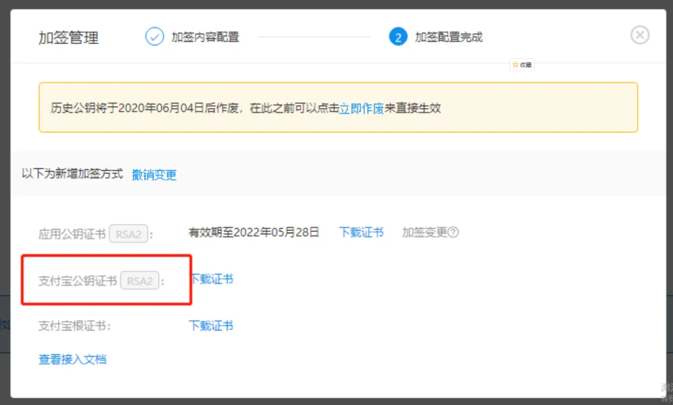
Task: Click the 收藏 star button
Action: point(522,65)
